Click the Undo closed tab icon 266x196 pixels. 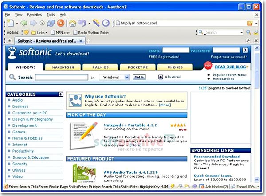click(82, 23)
